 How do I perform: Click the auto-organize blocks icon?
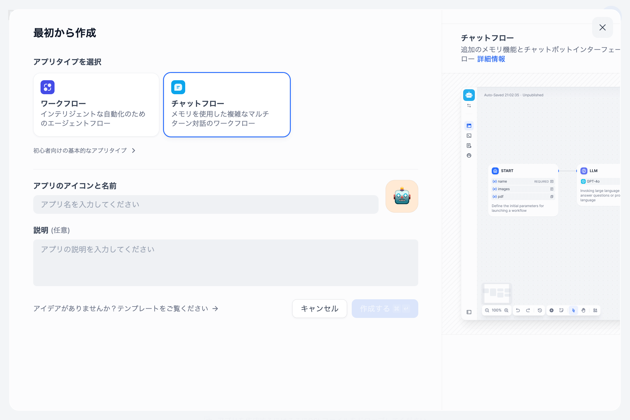[596, 310]
